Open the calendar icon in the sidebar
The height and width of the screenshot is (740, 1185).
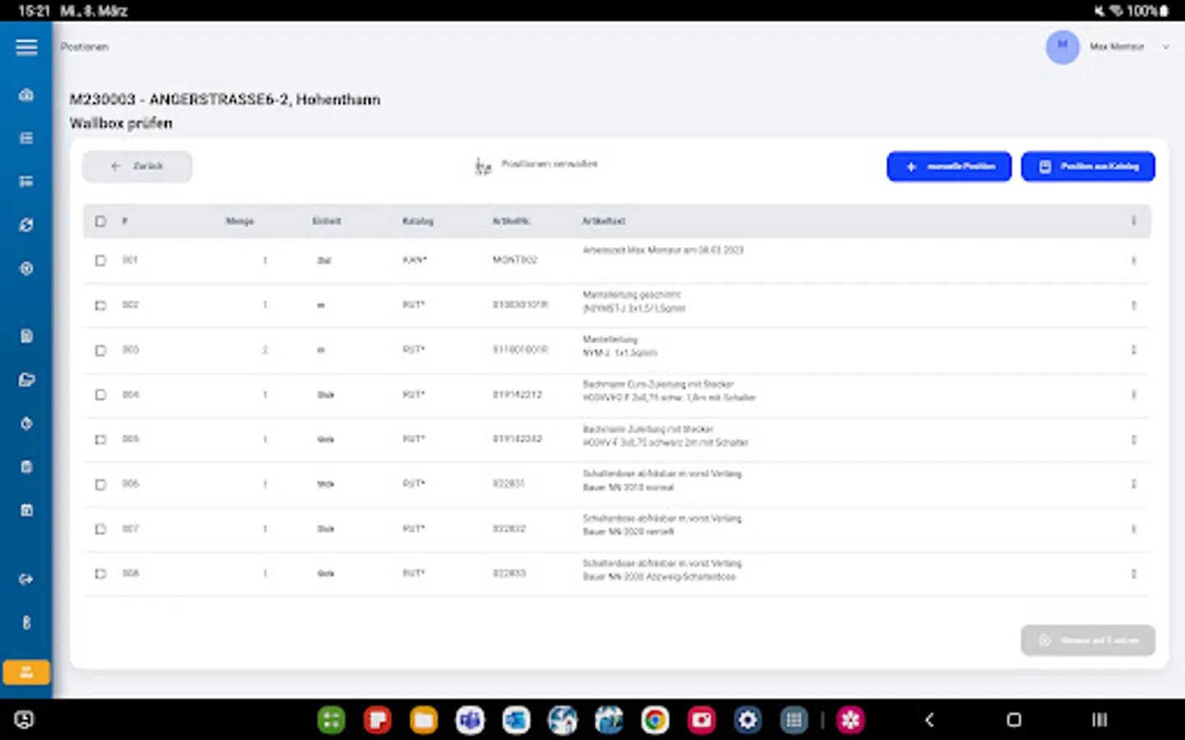(26, 511)
